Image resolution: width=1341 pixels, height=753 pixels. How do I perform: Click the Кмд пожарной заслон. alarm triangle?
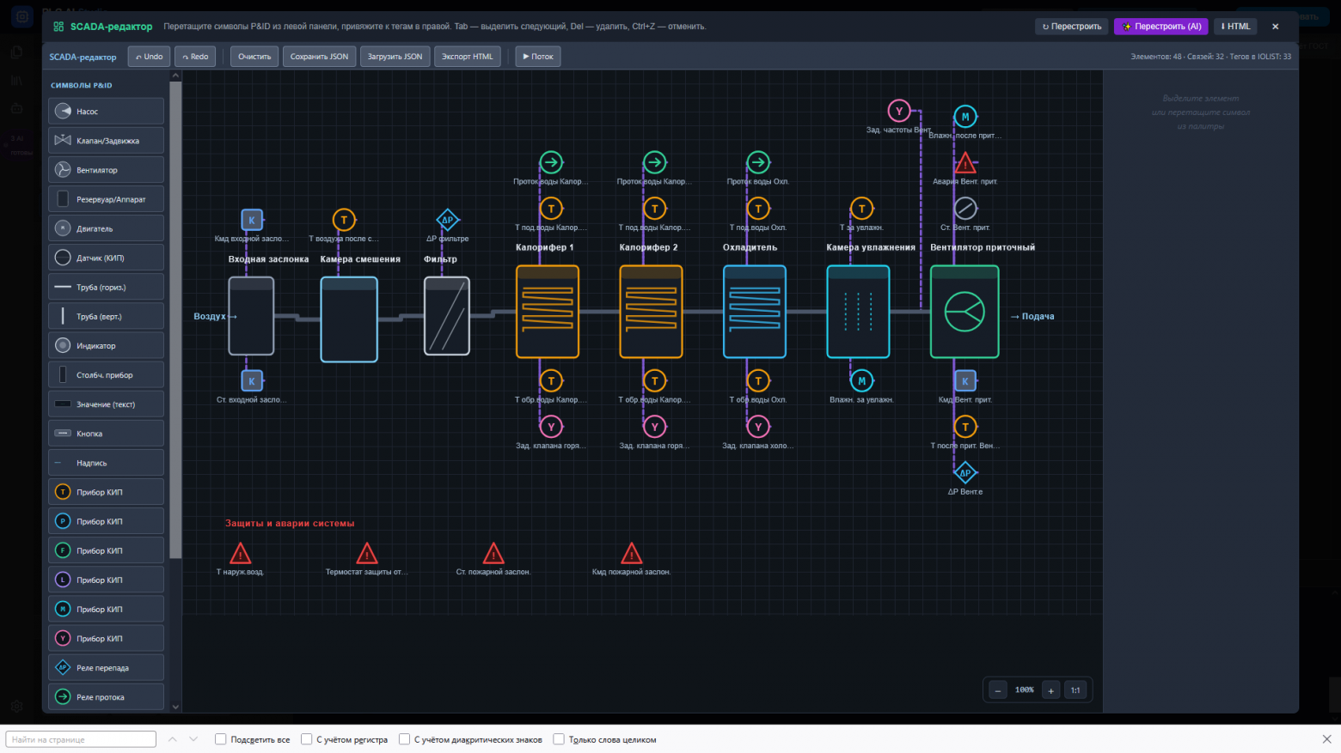632,554
